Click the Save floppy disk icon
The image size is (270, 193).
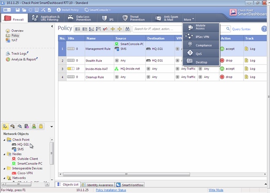click(18, 10)
